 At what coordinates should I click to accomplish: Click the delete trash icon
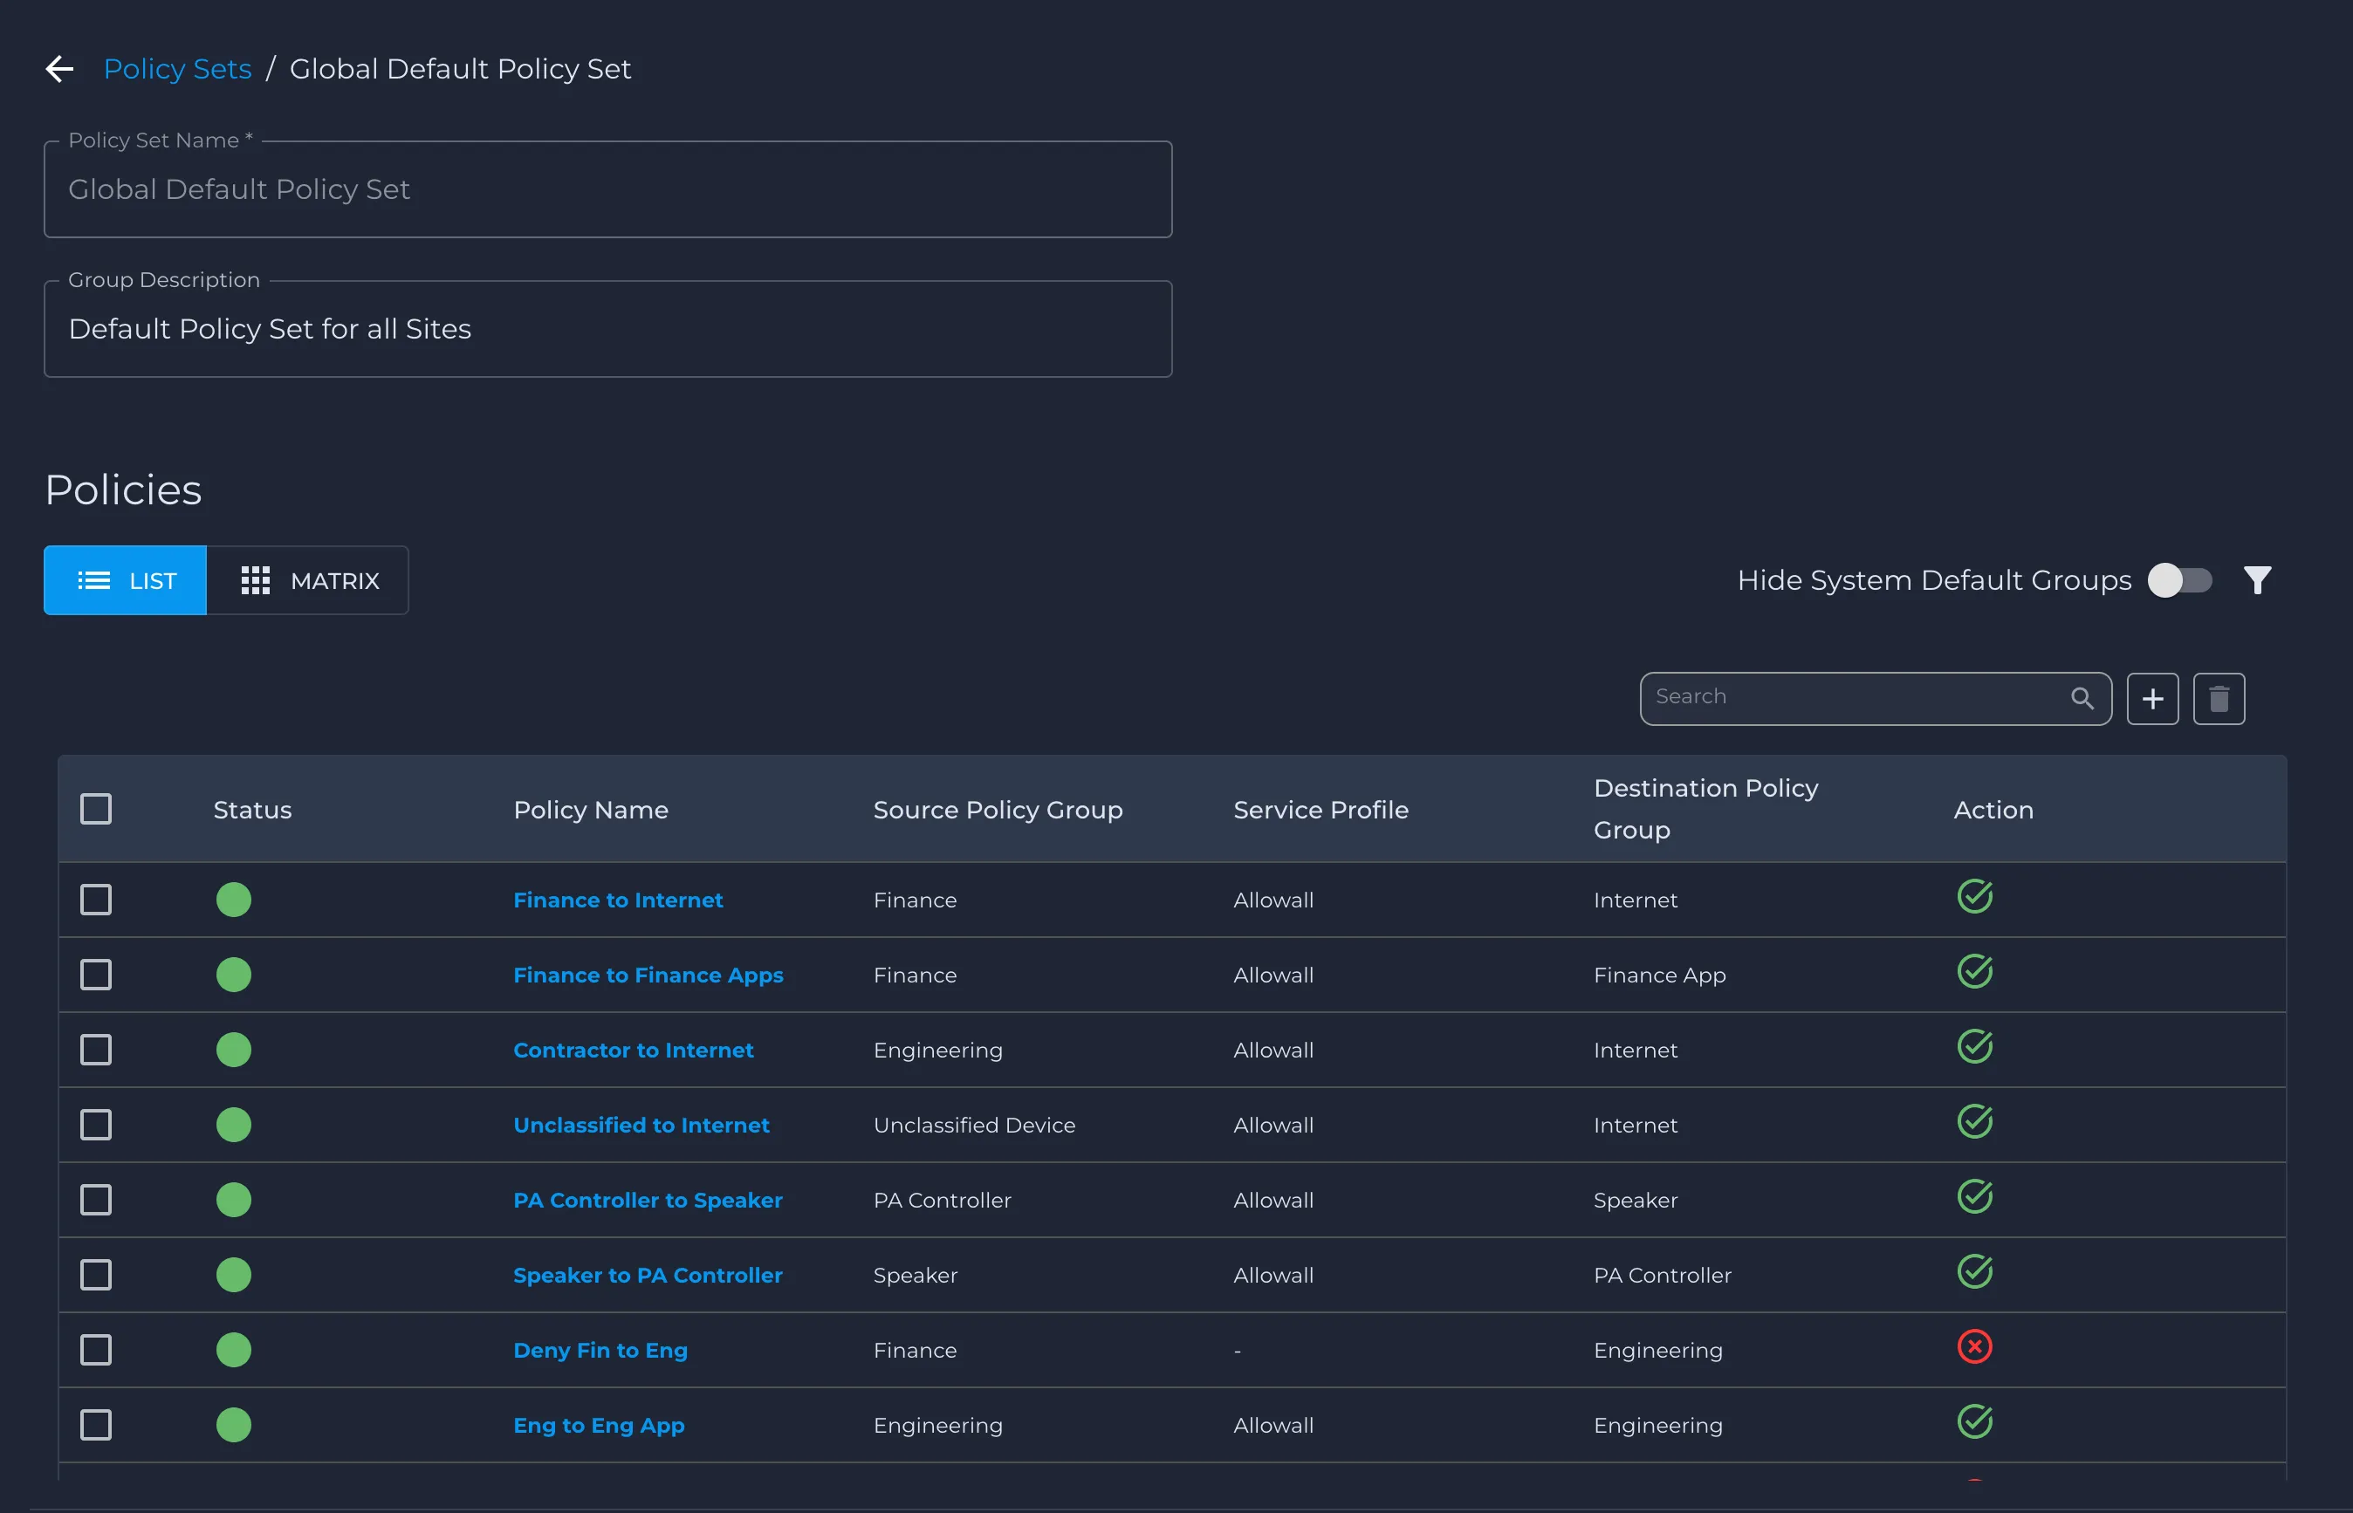[x=2219, y=699]
